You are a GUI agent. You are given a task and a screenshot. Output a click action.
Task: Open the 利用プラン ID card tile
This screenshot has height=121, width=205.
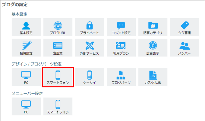[121, 47]
